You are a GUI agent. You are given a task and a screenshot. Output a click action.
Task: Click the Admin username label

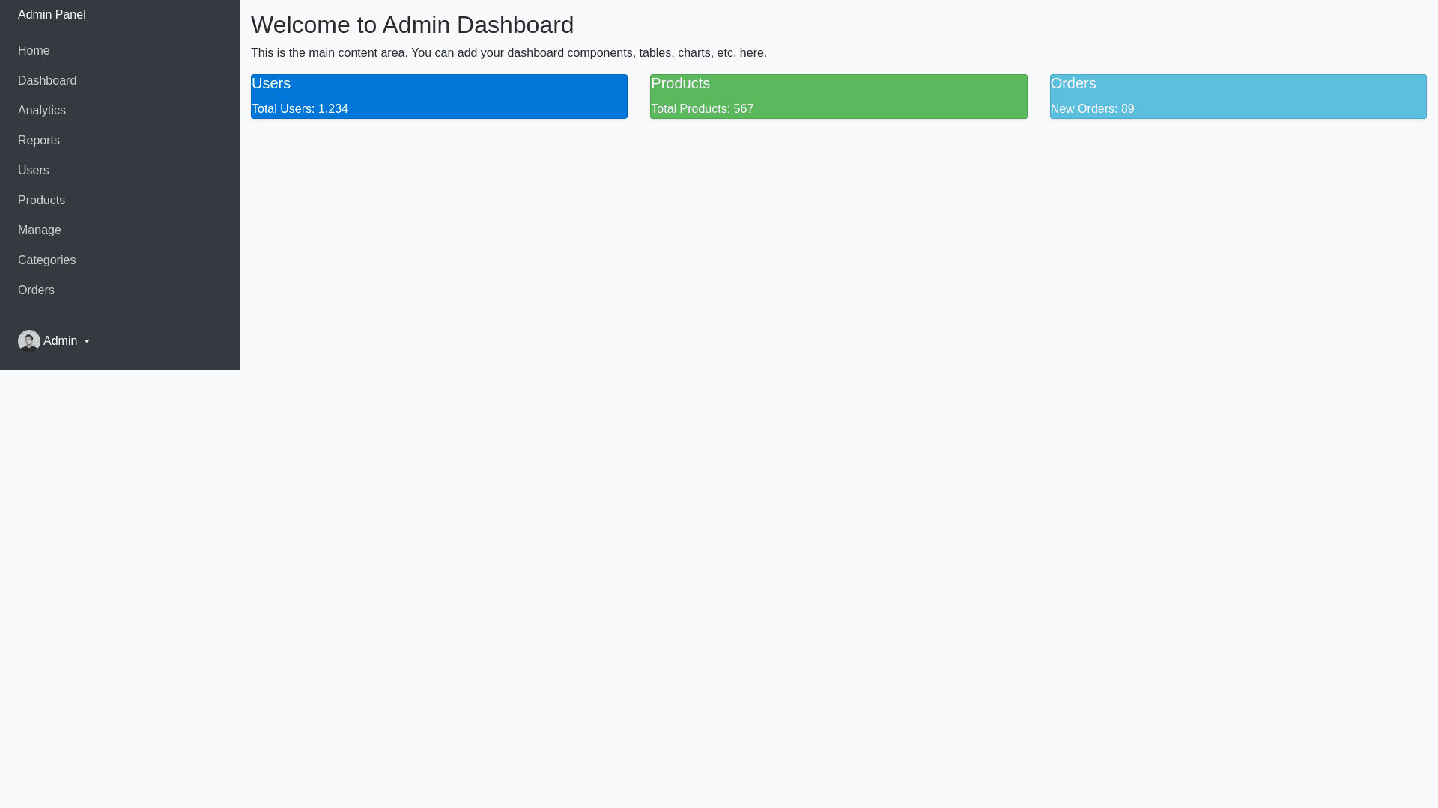click(x=60, y=341)
